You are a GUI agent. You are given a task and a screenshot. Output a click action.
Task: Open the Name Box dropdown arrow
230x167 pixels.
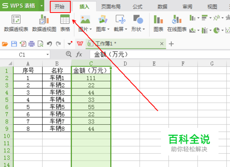pos(47,55)
